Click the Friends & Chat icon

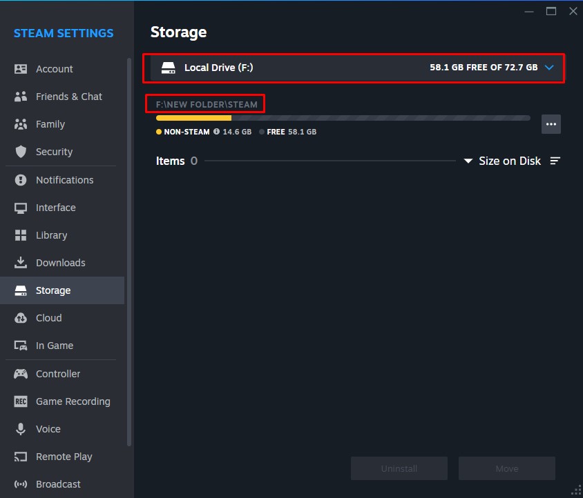pyautogui.click(x=21, y=97)
